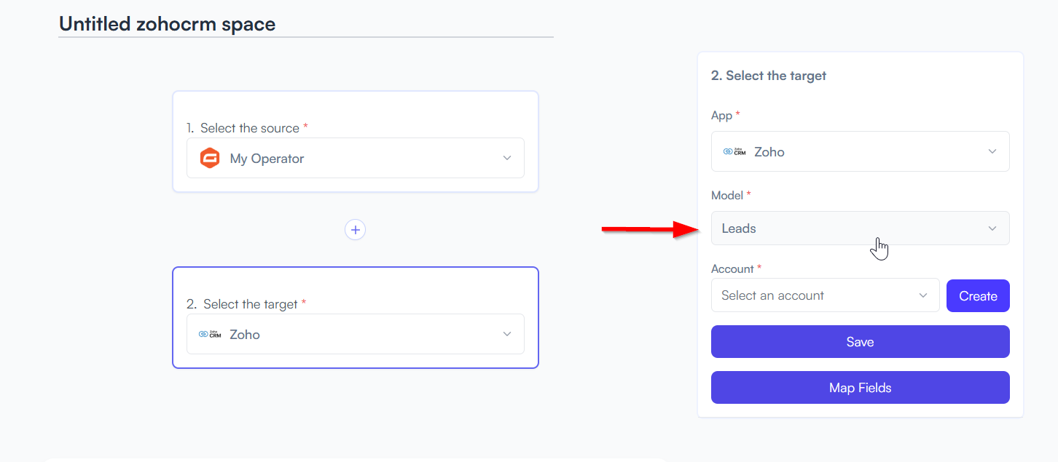This screenshot has width=1058, height=462.
Task: Open Zoho target dropdown in step 2 card
Action: pos(356,334)
